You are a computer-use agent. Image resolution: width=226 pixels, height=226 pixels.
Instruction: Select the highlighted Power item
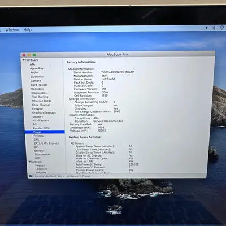45,132
